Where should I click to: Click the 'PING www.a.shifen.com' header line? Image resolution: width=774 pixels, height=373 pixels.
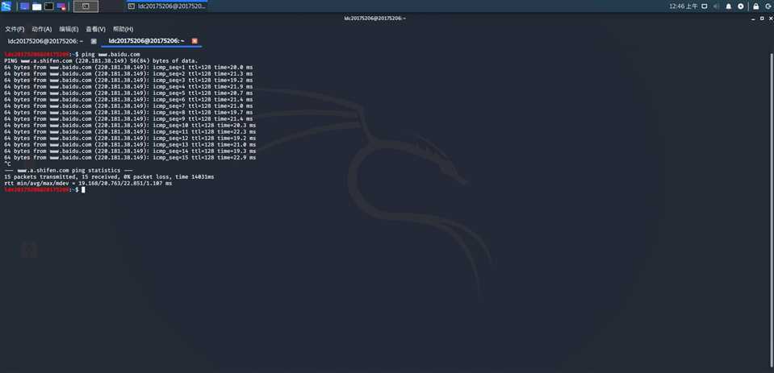101,60
